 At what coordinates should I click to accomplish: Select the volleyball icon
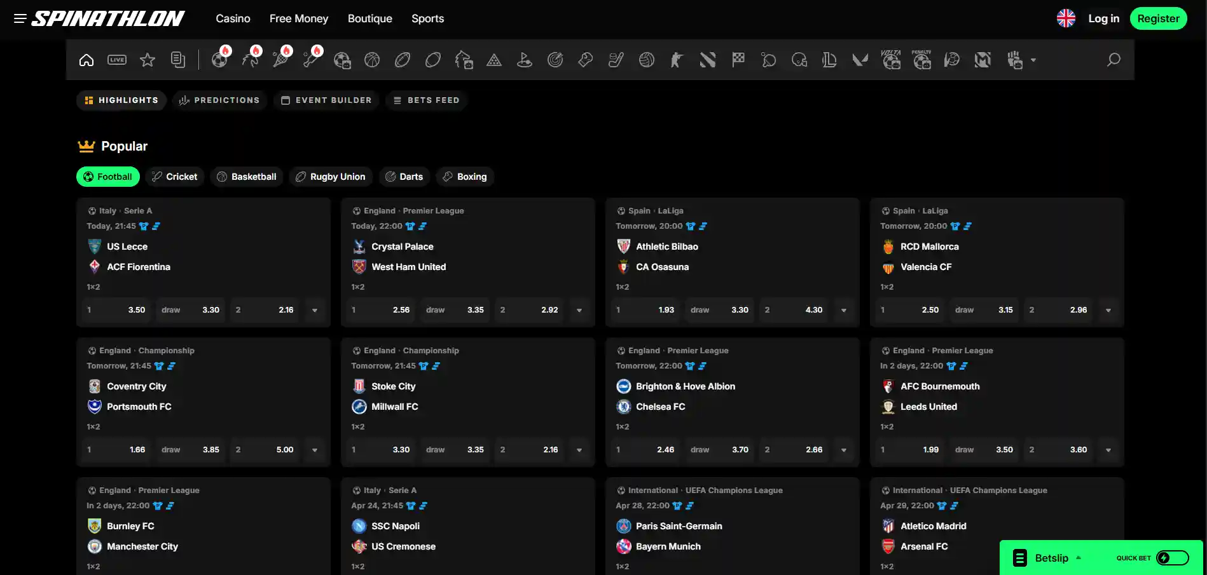coord(647,60)
